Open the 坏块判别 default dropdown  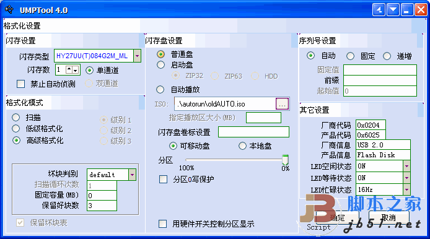click(132, 175)
